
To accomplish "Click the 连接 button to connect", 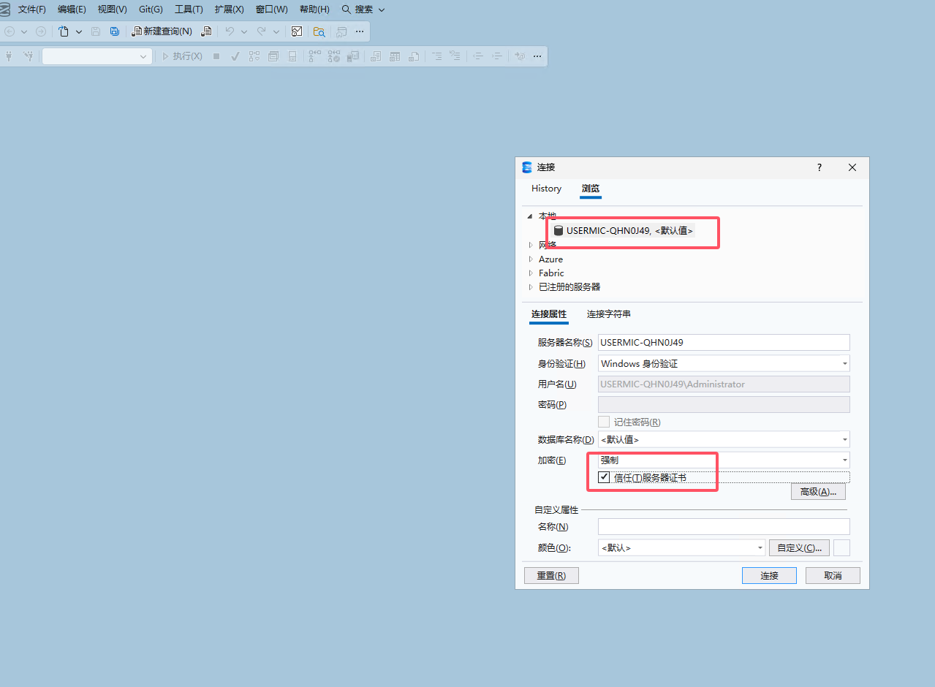I will (768, 575).
